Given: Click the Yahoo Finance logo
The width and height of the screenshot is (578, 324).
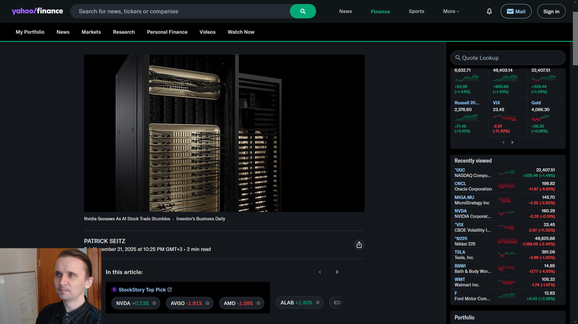Looking at the screenshot, I should click(37, 11).
